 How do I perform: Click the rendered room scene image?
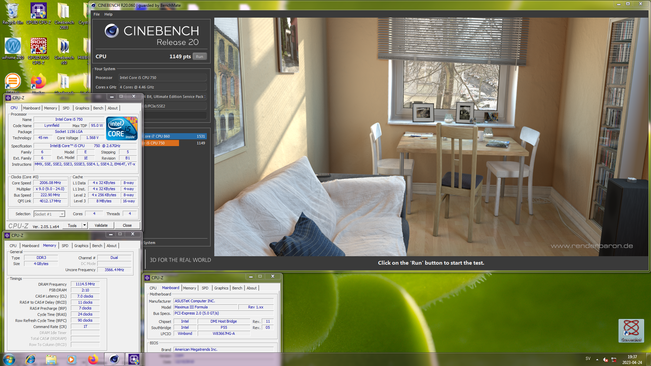pyautogui.click(x=431, y=137)
